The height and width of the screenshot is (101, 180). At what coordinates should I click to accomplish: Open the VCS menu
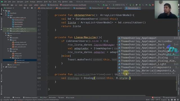tap(59, 2)
